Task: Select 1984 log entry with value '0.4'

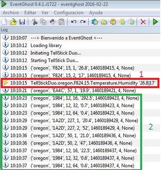Action: tap(80, 113)
